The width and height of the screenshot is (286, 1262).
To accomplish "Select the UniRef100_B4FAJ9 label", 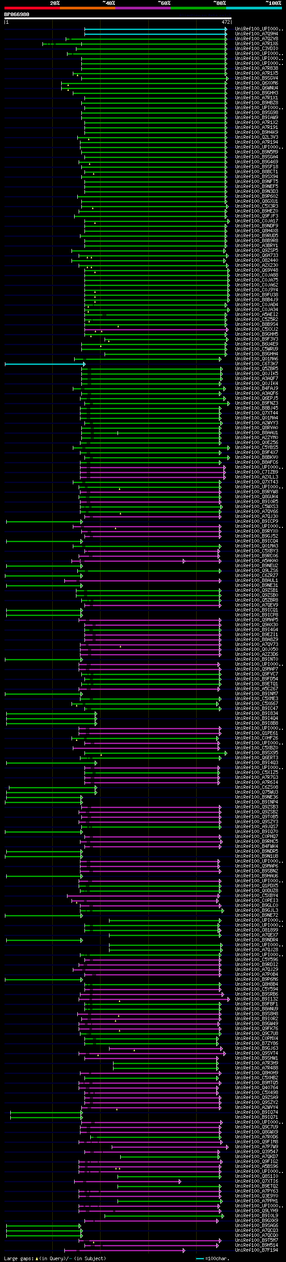I will 257,389.
